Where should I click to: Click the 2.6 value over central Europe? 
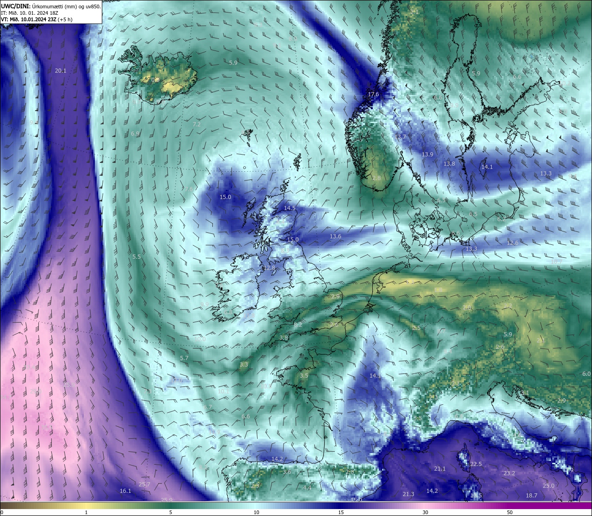click(500, 347)
